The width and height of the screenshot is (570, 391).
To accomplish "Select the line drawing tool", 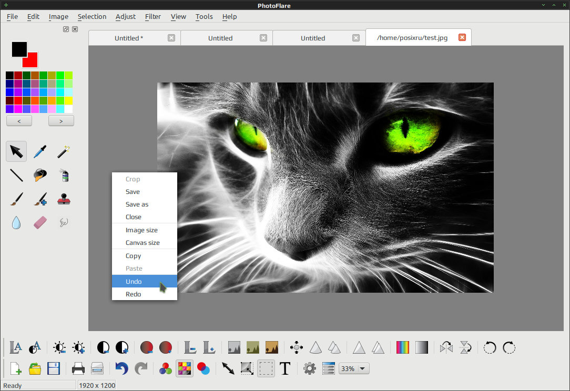I will click(x=16, y=175).
